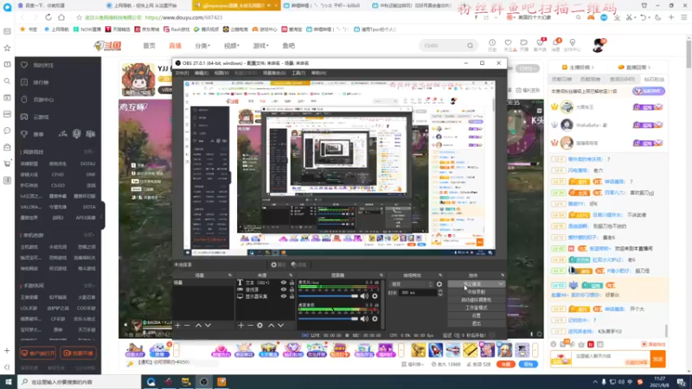692x389 pixels.
Task: Click Windows taskbar search box
Action: click(79, 381)
